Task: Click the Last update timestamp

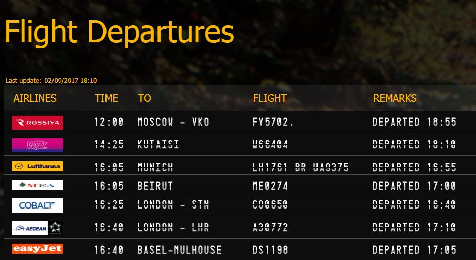Action: (x=51, y=80)
